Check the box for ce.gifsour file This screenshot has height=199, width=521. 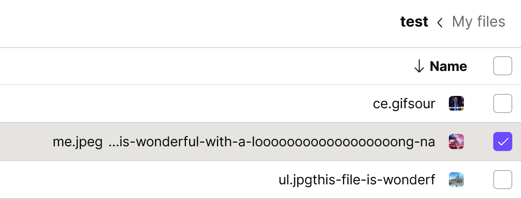click(x=502, y=103)
